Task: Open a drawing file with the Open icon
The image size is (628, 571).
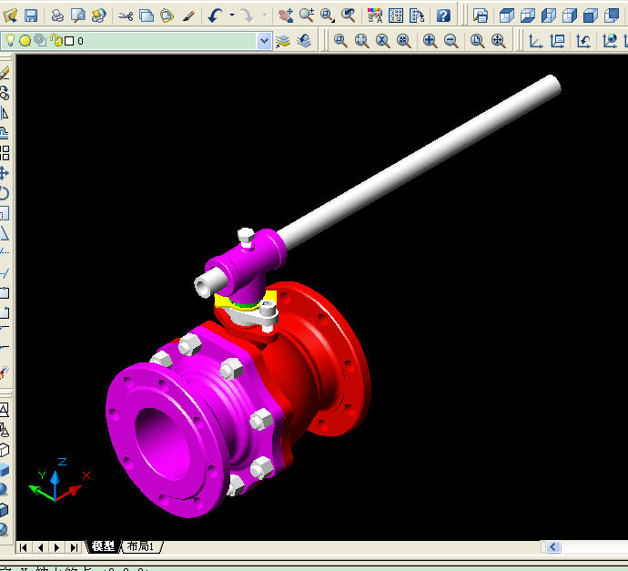Action: click(x=10, y=15)
